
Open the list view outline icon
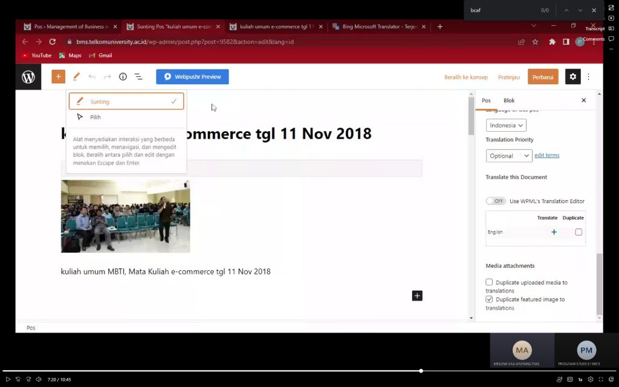(138, 77)
